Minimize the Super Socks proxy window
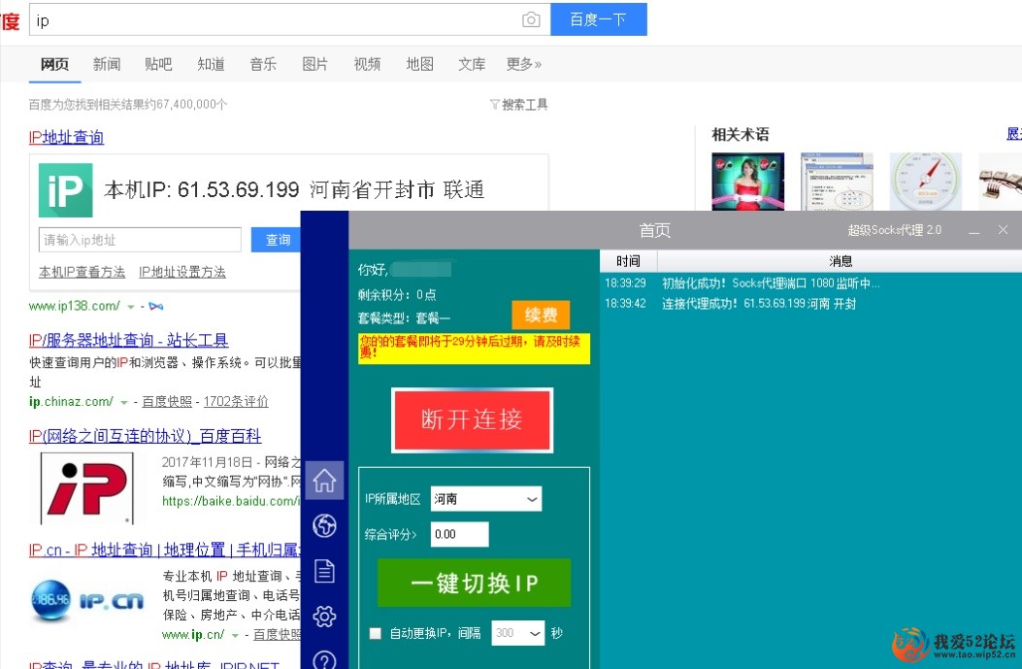The image size is (1022, 669). 973,231
